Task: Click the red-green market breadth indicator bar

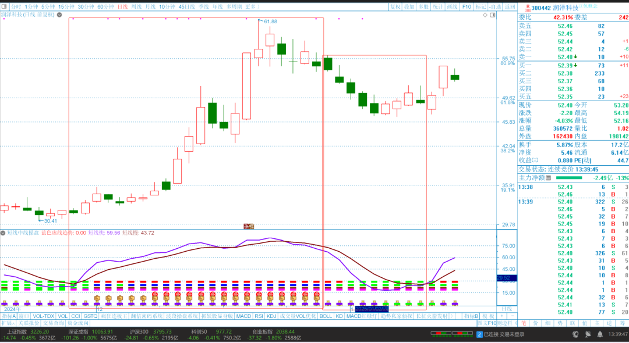Action: [x=452, y=333]
